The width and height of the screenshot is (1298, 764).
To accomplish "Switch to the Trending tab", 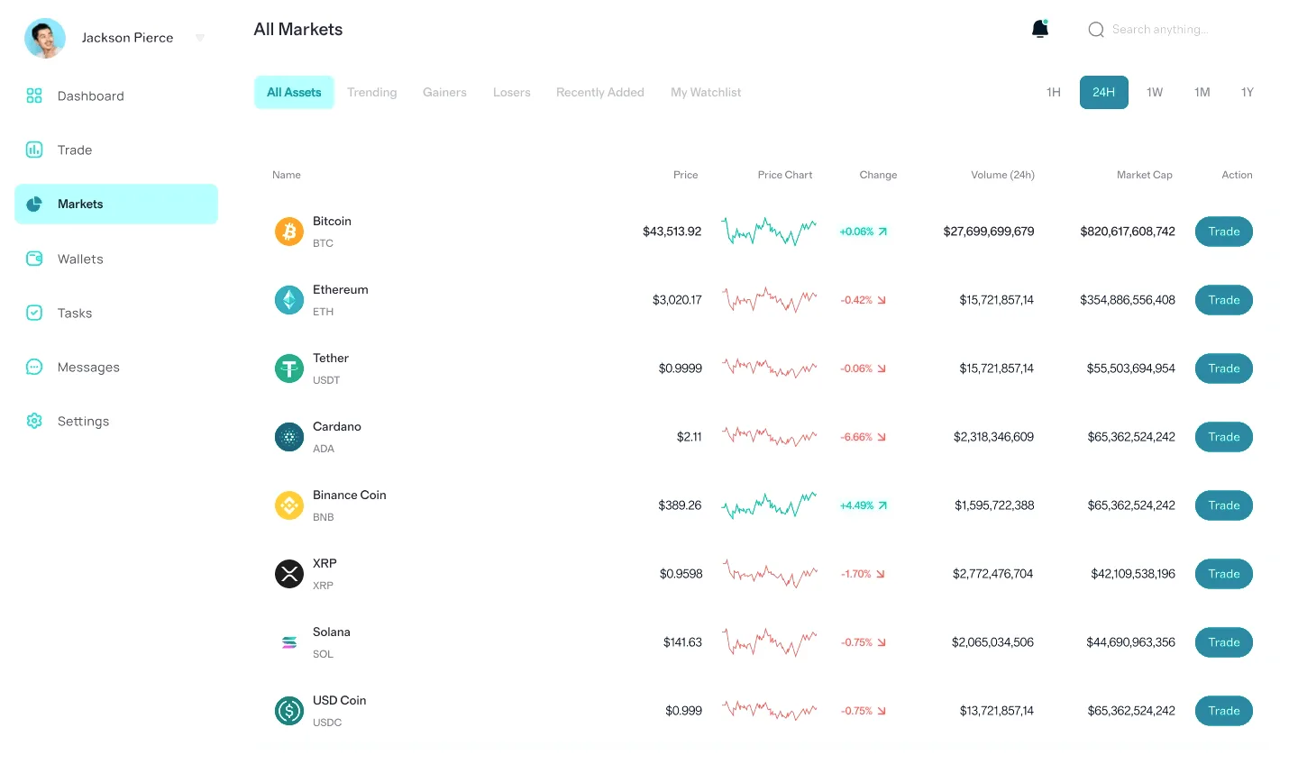I will 372,92.
